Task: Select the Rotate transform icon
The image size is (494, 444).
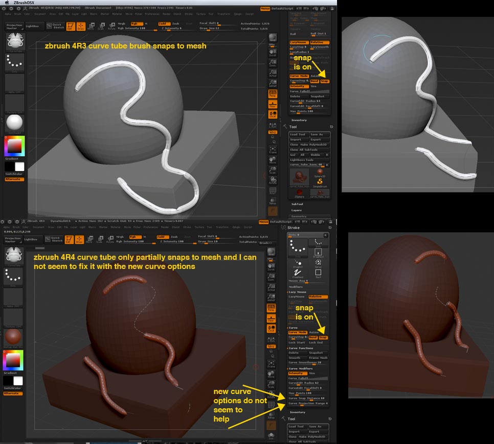Action: click(x=112, y=26)
